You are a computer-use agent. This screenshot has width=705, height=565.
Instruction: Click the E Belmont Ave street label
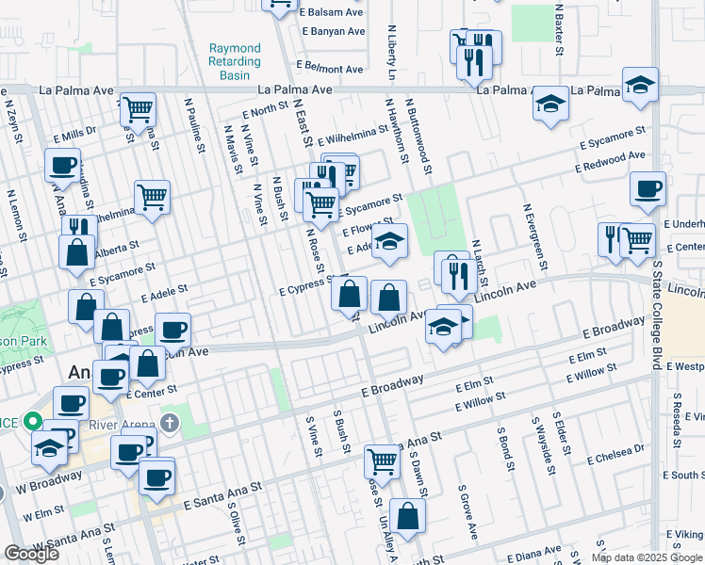click(330, 68)
